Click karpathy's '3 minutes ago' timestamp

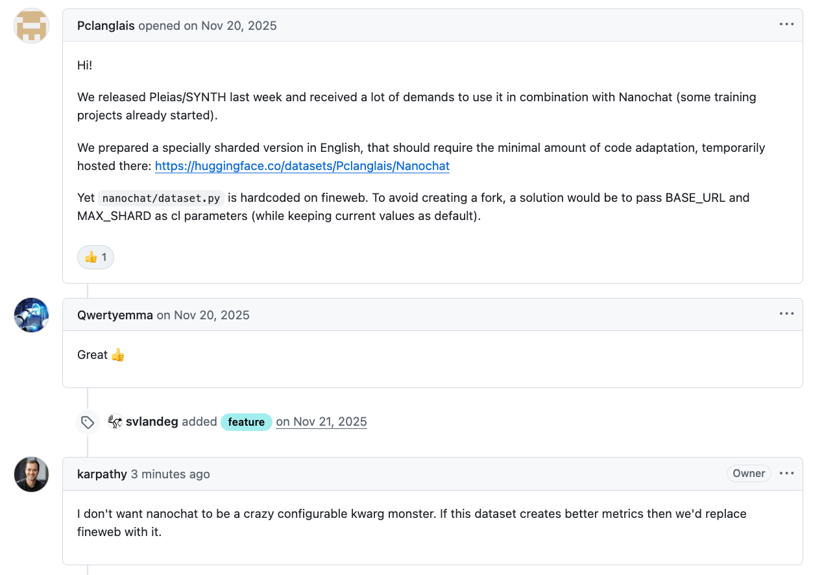point(171,474)
